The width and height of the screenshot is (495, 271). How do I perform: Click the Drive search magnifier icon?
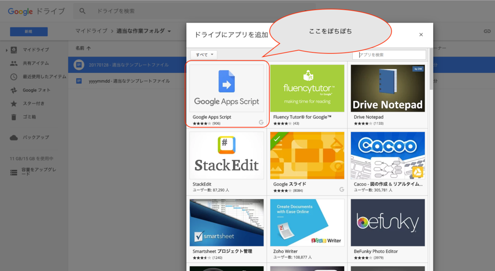(82, 11)
